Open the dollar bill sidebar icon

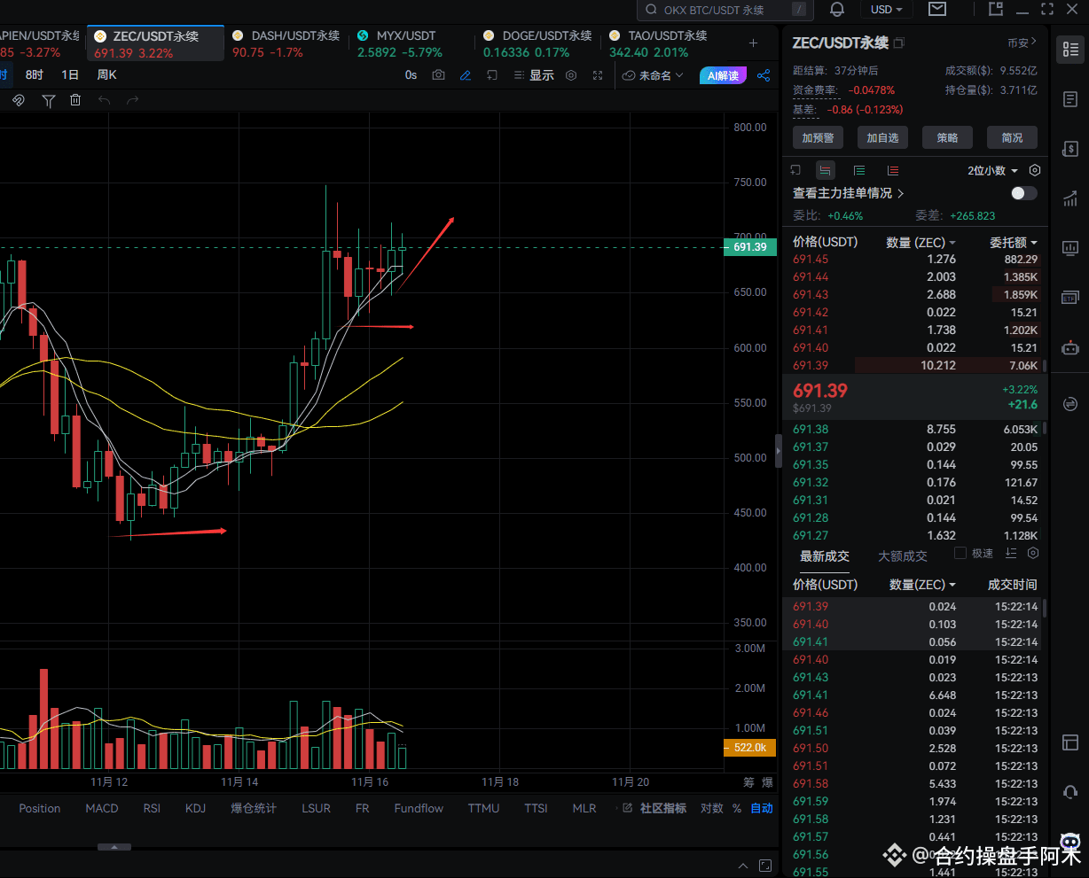[x=1070, y=149]
